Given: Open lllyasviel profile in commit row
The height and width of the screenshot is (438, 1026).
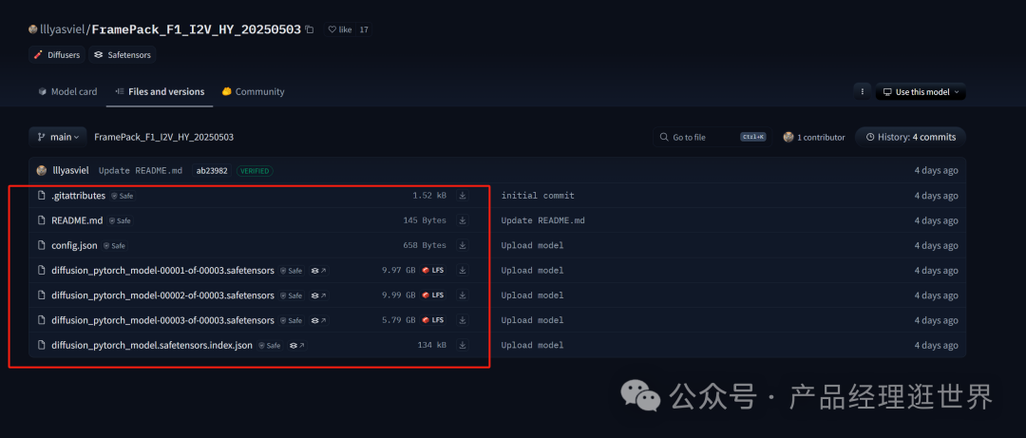Looking at the screenshot, I should 70,170.
